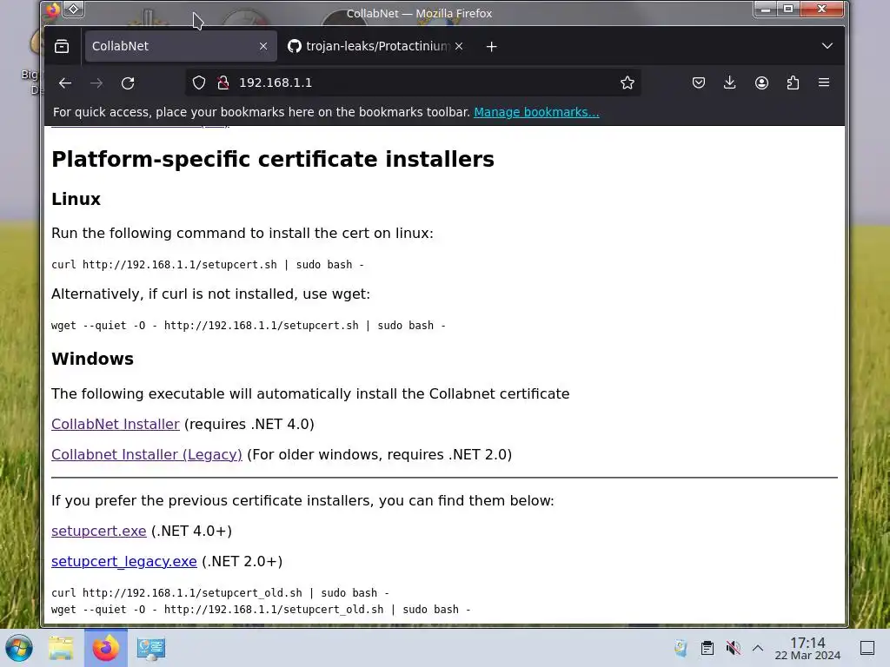Download setupcert.exe
The height and width of the screenshot is (667, 890).
[99, 532]
